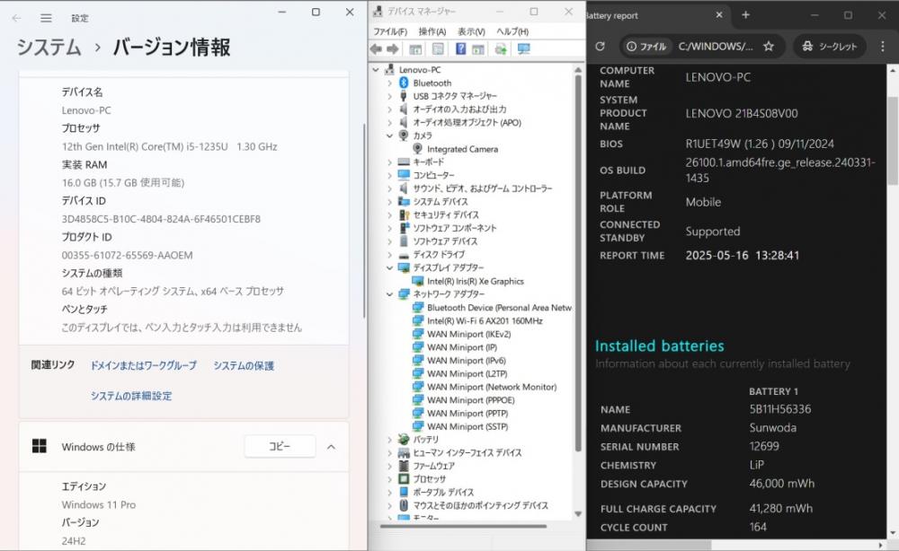Select Bluetooth Device Personal Area Network
Screen dimensions: 899x551
point(499,308)
